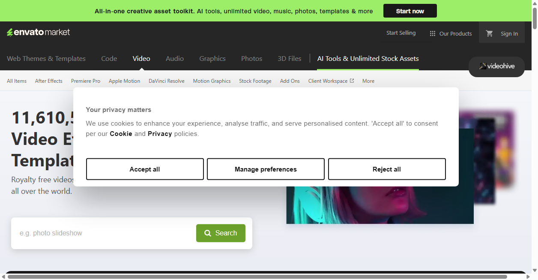Click the external link icon beside Client Workspace
Image resolution: width=538 pixels, height=280 pixels.
coord(352,81)
